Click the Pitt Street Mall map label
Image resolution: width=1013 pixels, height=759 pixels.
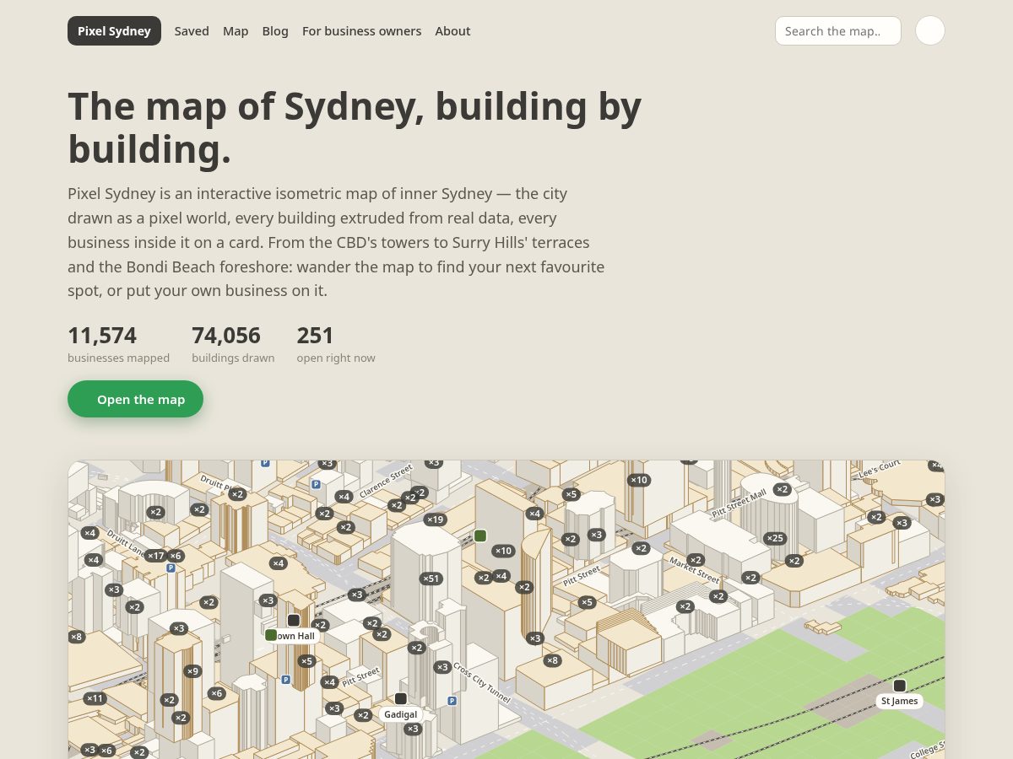739,502
